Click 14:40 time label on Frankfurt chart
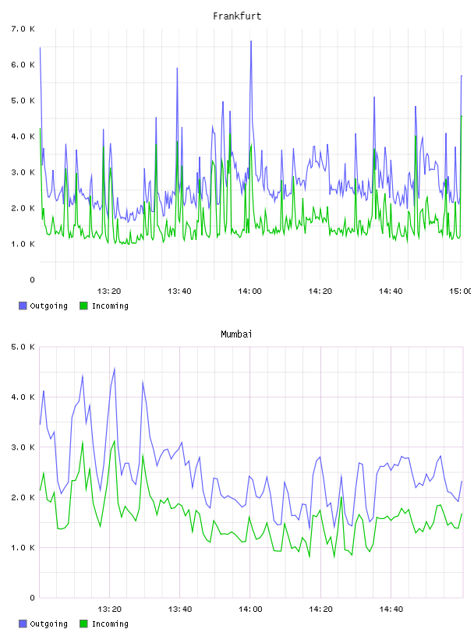This screenshot has width=474, height=636. [x=391, y=291]
